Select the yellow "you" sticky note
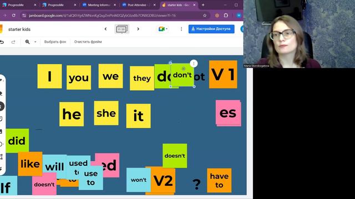This screenshot has height=199, width=355. coord(79,77)
